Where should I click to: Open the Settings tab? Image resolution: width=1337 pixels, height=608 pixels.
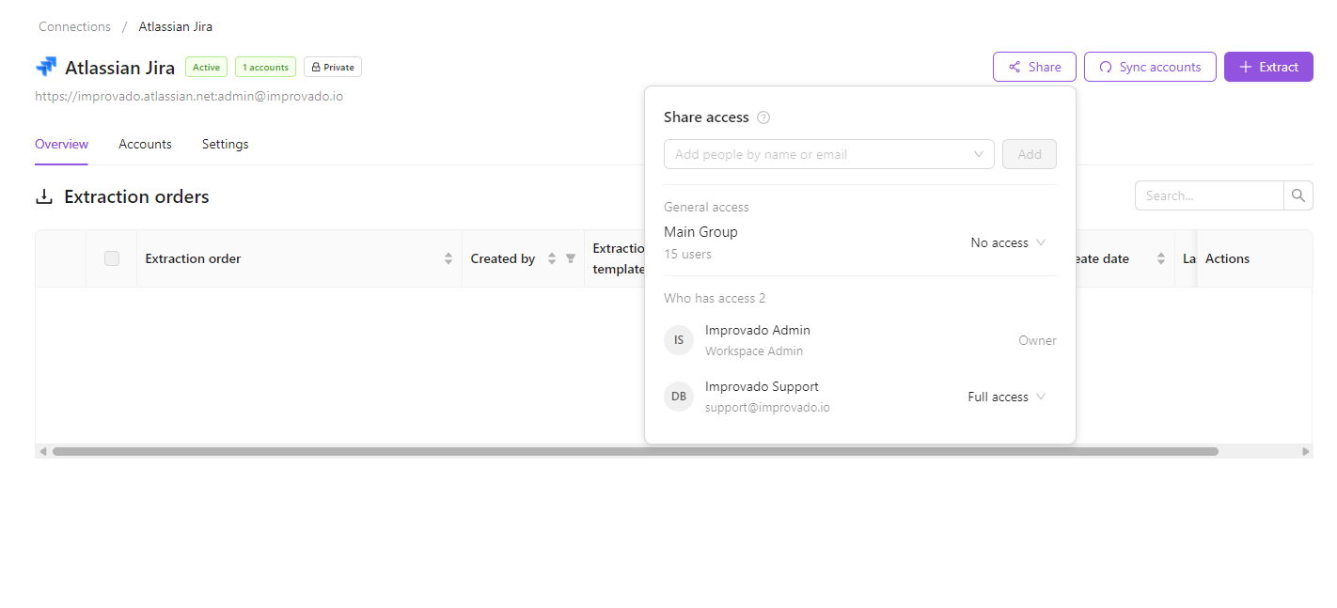226,144
